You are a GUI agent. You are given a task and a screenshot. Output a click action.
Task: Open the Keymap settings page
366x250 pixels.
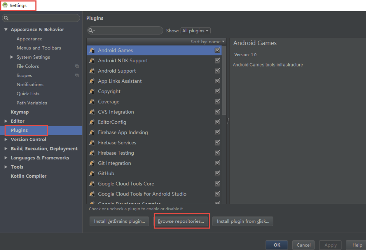(x=20, y=112)
